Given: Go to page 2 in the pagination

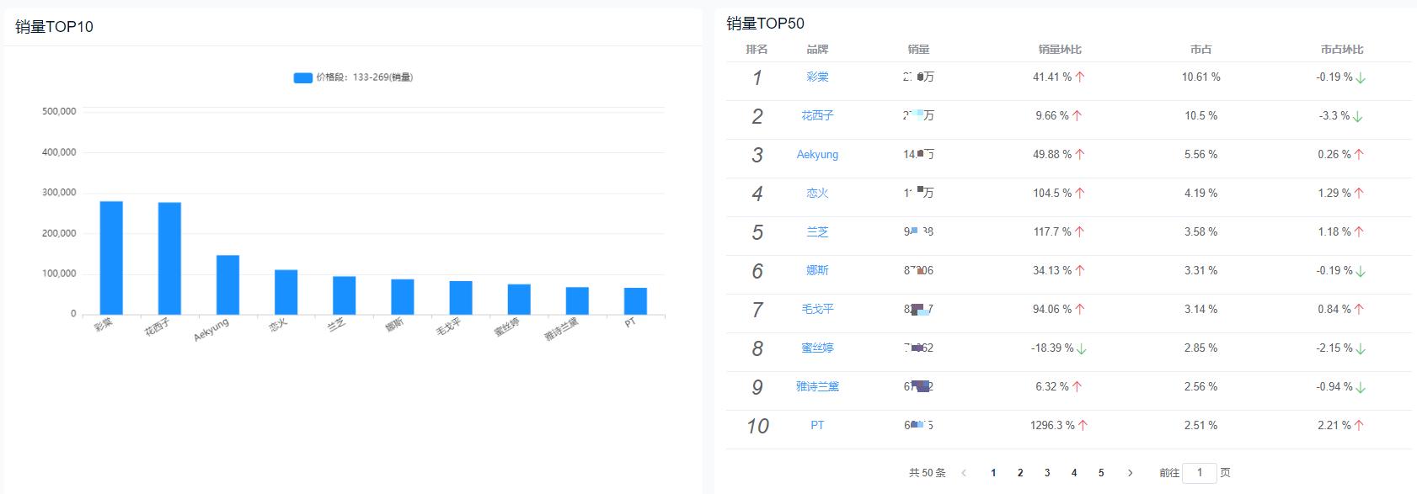Looking at the screenshot, I should point(1021,472).
